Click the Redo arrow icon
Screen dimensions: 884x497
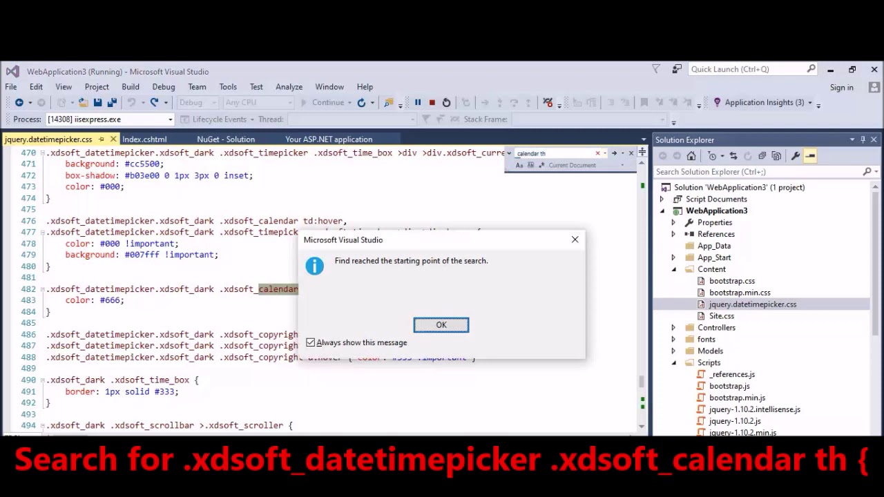tap(155, 102)
